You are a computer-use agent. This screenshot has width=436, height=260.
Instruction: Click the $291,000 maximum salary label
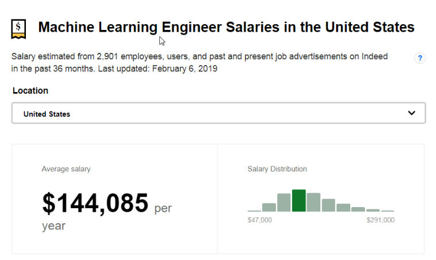click(x=380, y=220)
